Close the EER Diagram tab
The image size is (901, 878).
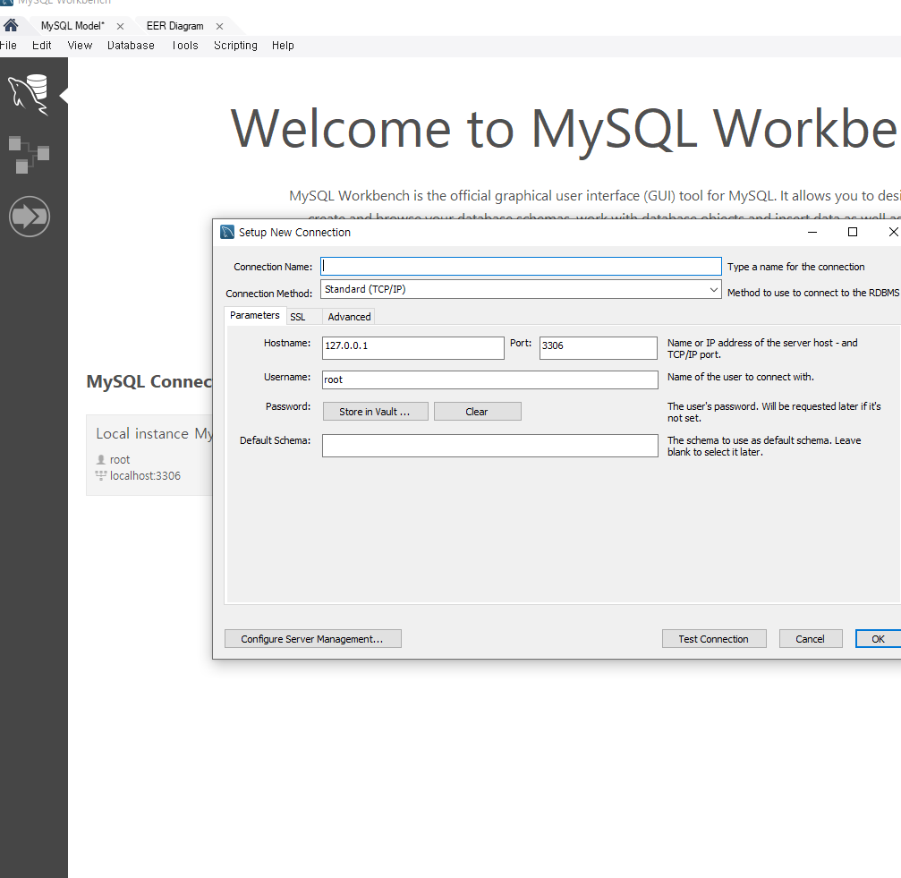(x=219, y=27)
